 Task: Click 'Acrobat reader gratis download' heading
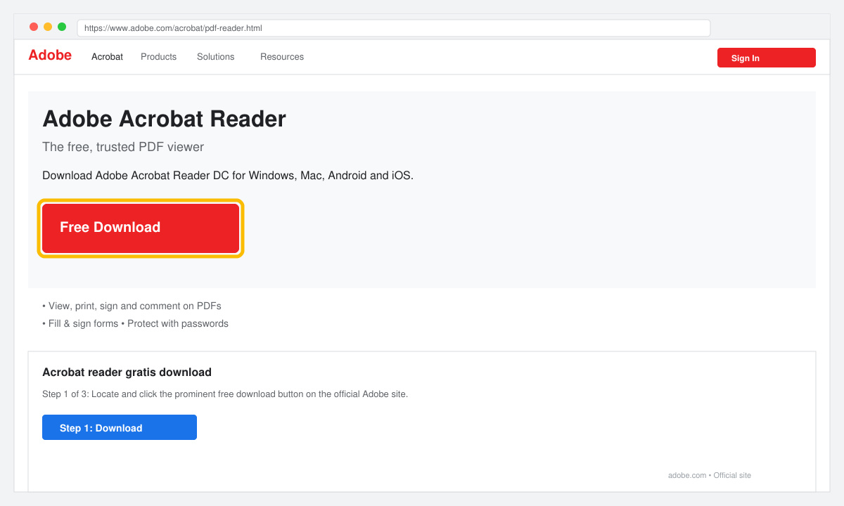127,372
